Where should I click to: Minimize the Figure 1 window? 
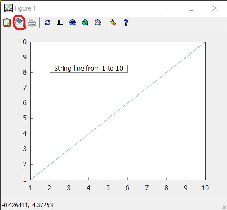point(168,8)
